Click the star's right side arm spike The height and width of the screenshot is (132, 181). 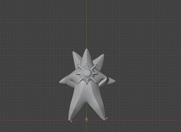coord(111,81)
